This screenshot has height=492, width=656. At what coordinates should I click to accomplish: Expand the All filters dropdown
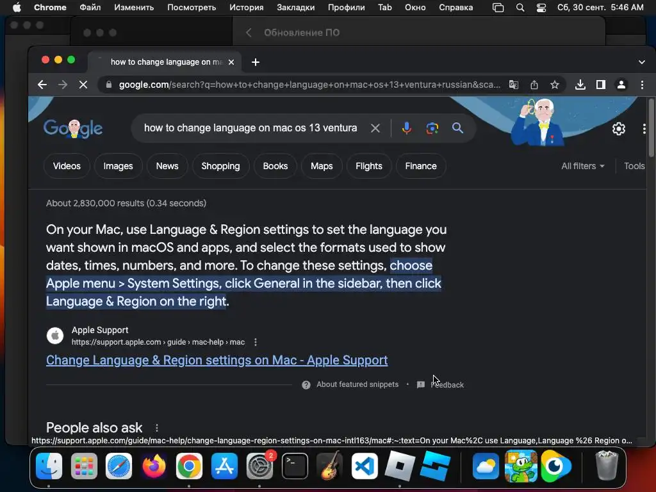583,166
